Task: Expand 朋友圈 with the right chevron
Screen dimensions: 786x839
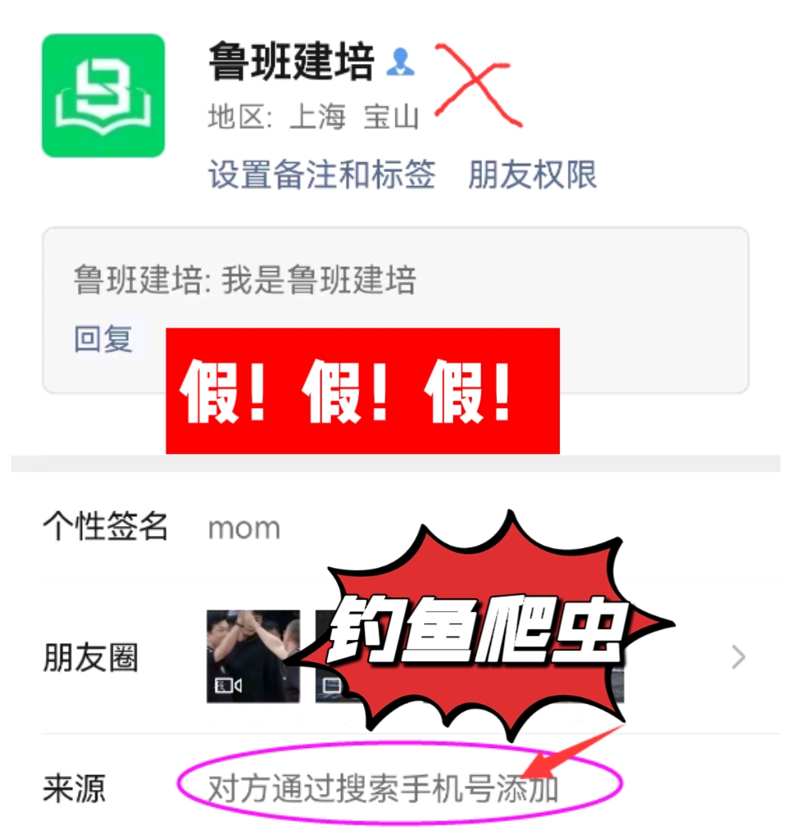Action: pos(738,657)
